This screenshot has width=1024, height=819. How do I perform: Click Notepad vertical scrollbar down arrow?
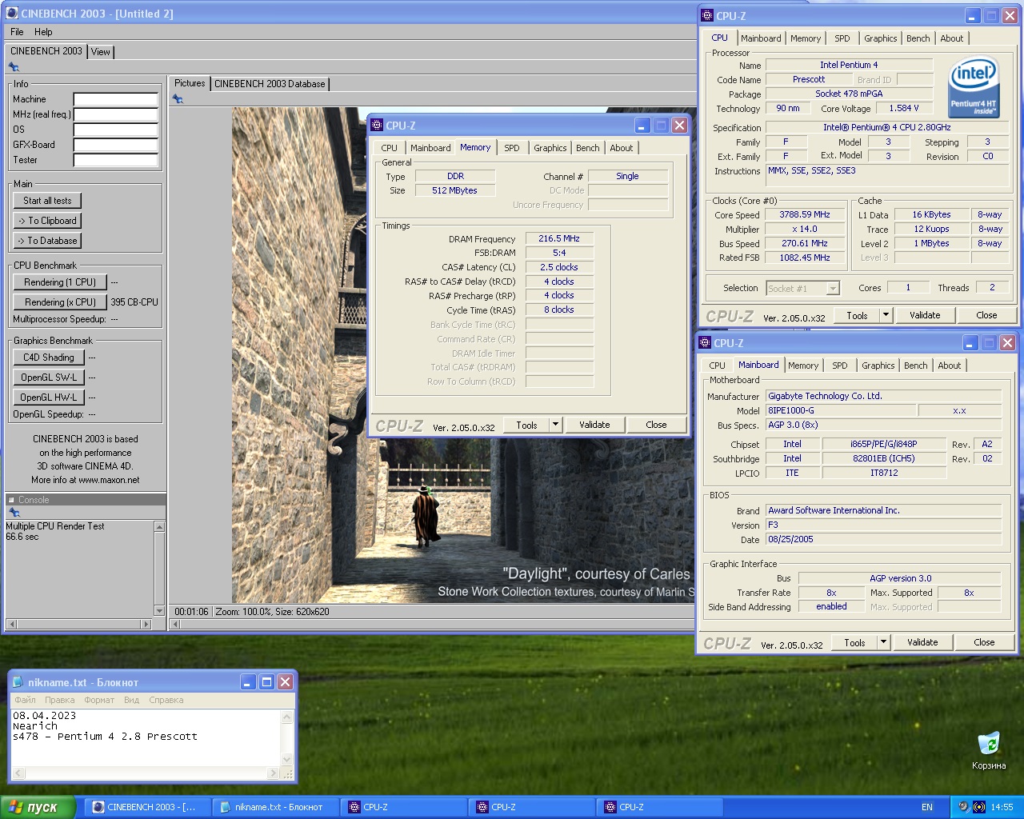(287, 760)
